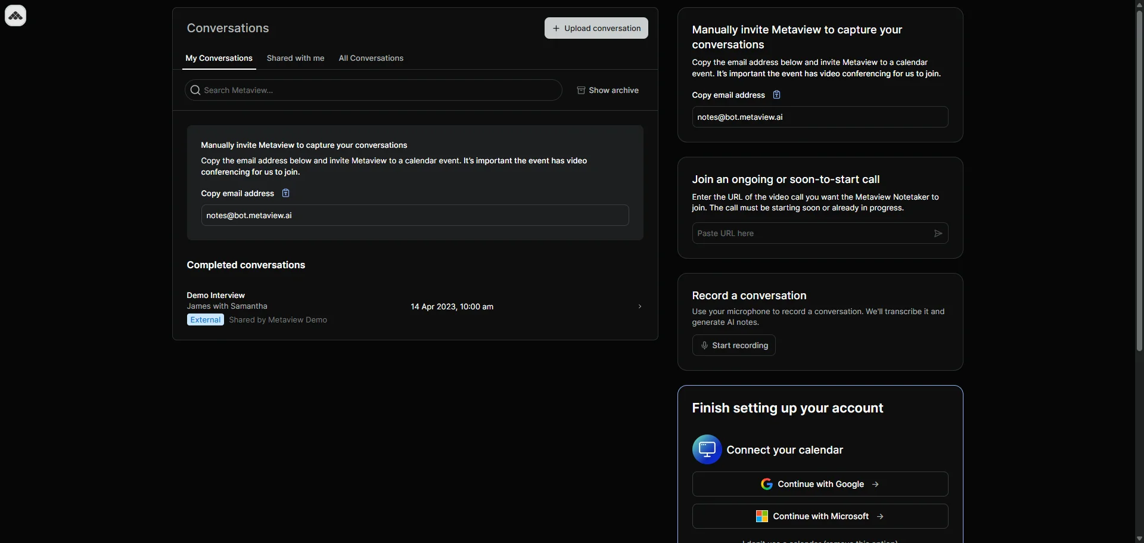Select the notes@bot.metaview.ai field in the right sidebar
The image size is (1144, 543).
(x=820, y=117)
